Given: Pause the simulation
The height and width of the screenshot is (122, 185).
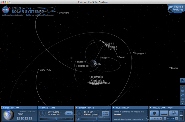Looking at the screenshot, I should click(78, 119).
